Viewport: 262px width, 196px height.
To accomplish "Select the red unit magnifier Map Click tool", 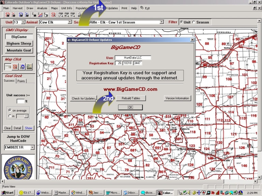I will coord(15,67).
